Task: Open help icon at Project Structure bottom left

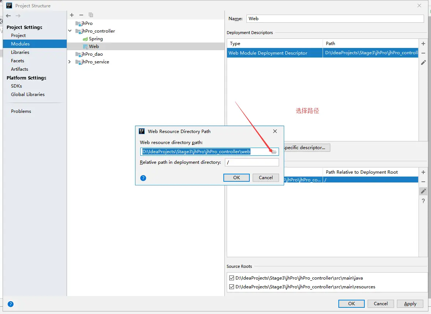Action: 11,304
